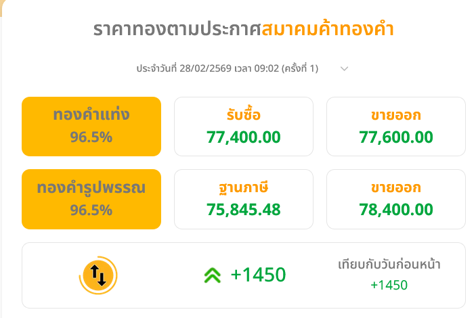
Task: Click ขายออก label above 78,400.00
Action: pos(396,187)
